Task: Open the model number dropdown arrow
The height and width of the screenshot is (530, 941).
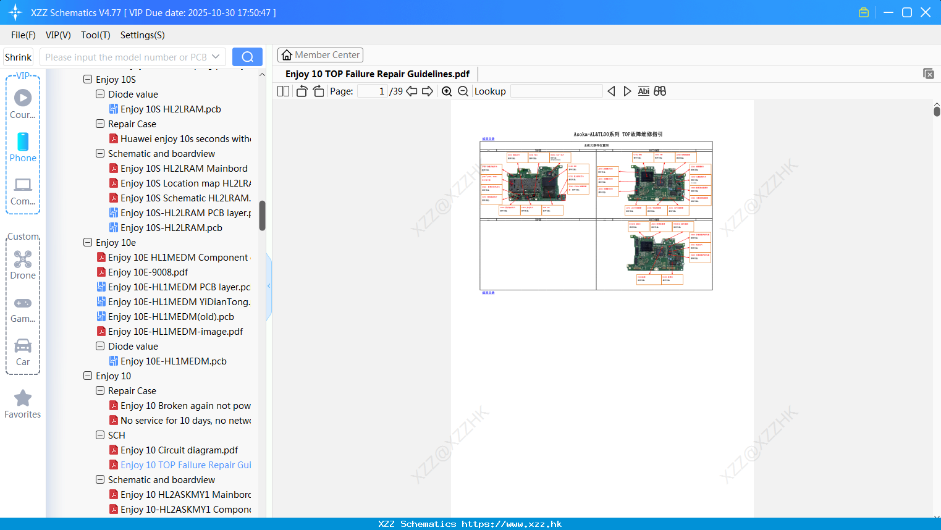Action: (216, 57)
